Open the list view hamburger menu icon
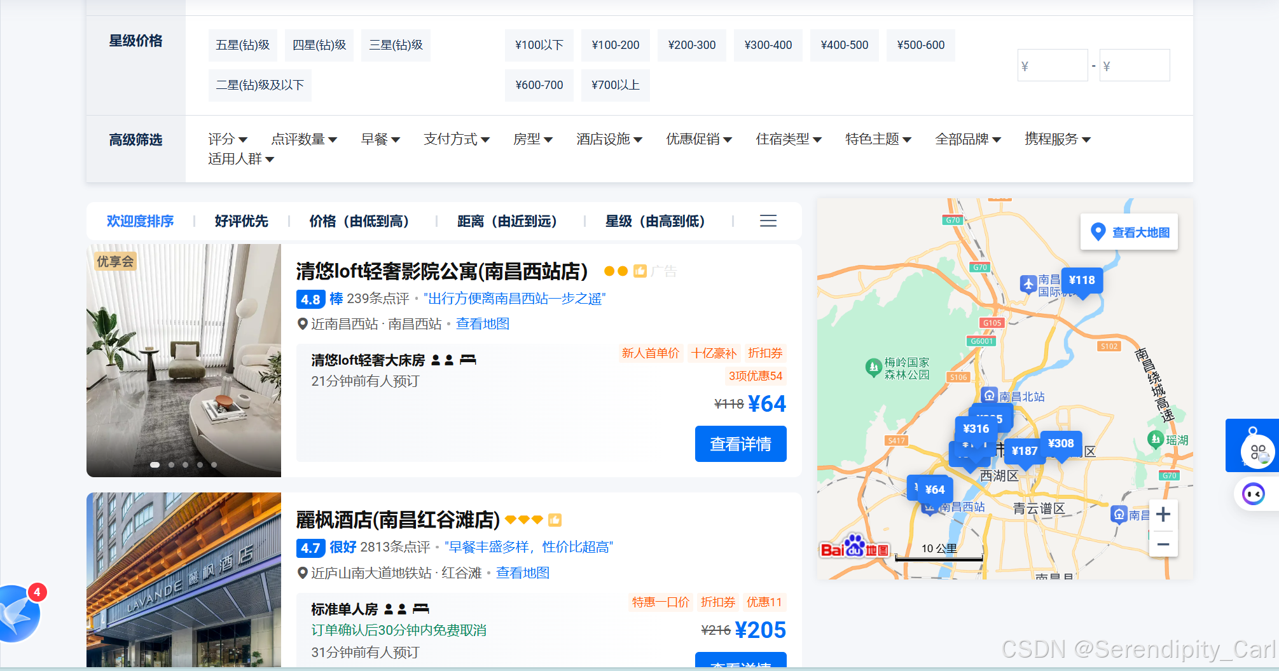 (768, 221)
